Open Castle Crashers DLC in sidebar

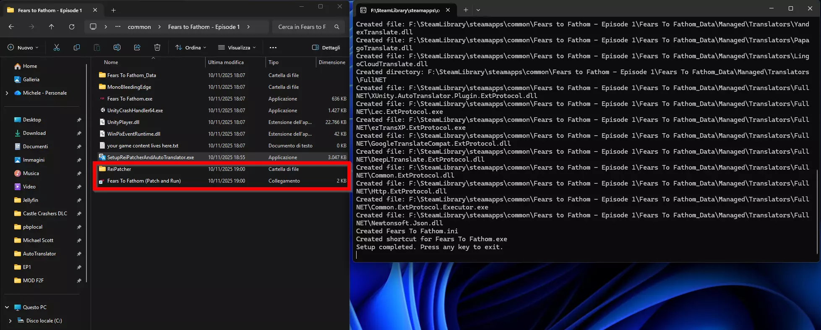coord(45,214)
